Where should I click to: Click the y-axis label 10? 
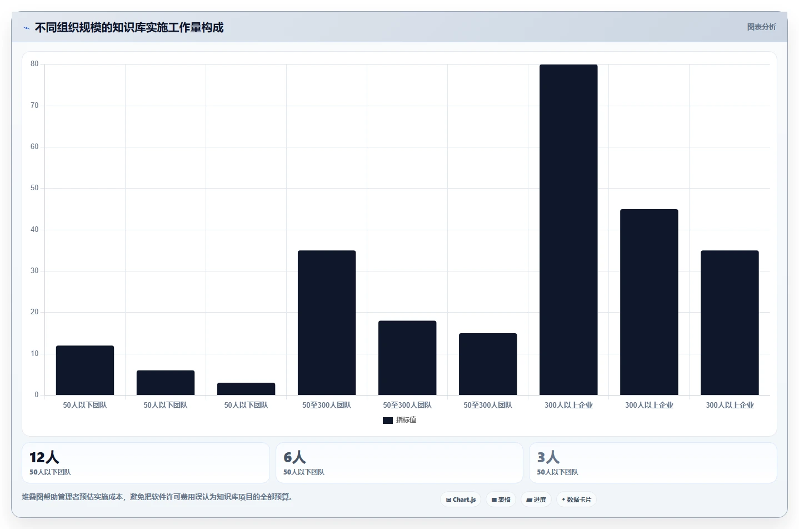tap(34, 354)
